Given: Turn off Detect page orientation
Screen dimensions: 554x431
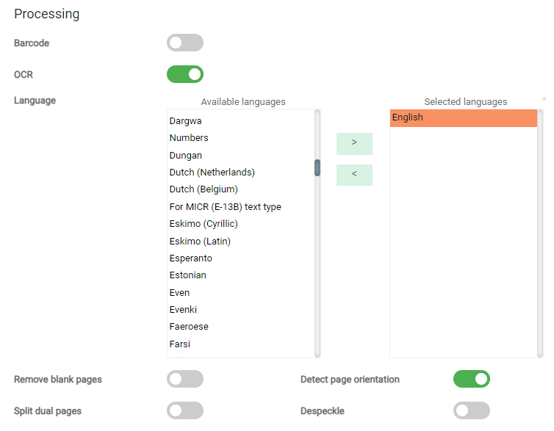Looking at the screenshot, I should point(471,379).
